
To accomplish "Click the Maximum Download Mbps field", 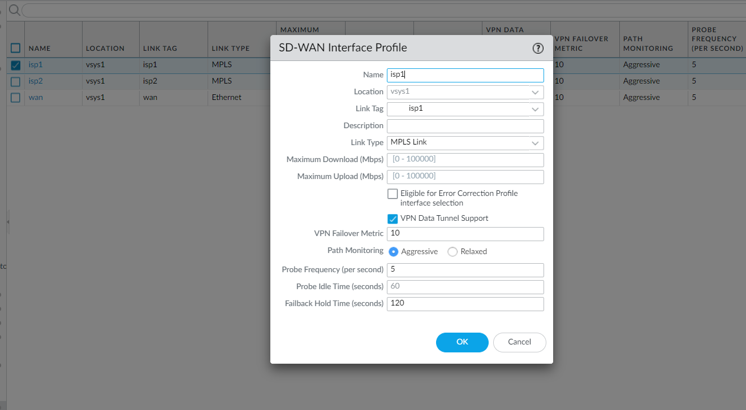I will point(465,159).
